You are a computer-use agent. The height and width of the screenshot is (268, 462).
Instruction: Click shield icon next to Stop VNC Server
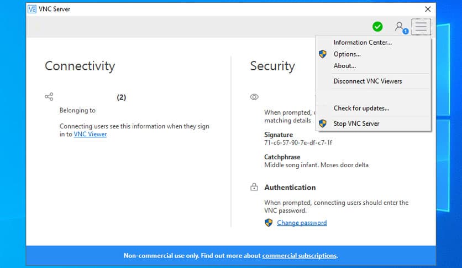(323, 123)
